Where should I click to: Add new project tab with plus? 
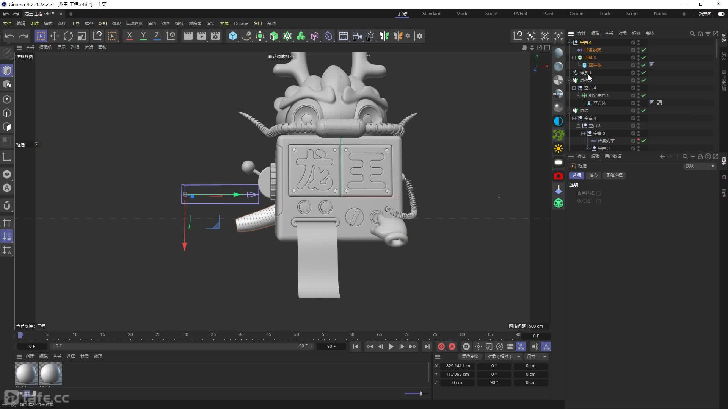point(71,14)
